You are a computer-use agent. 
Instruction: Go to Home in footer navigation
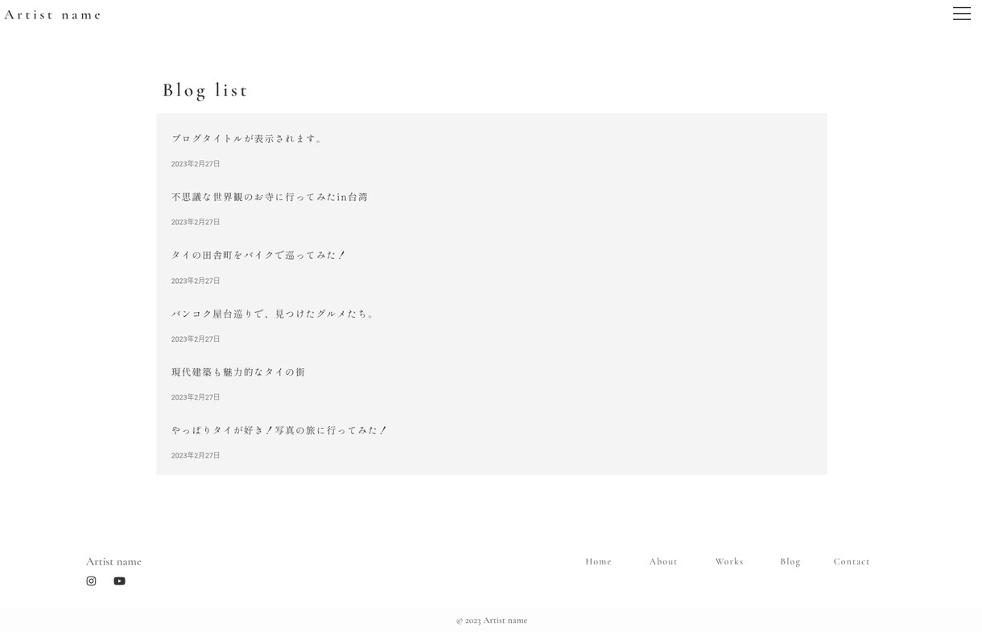(x=598, y=561)
